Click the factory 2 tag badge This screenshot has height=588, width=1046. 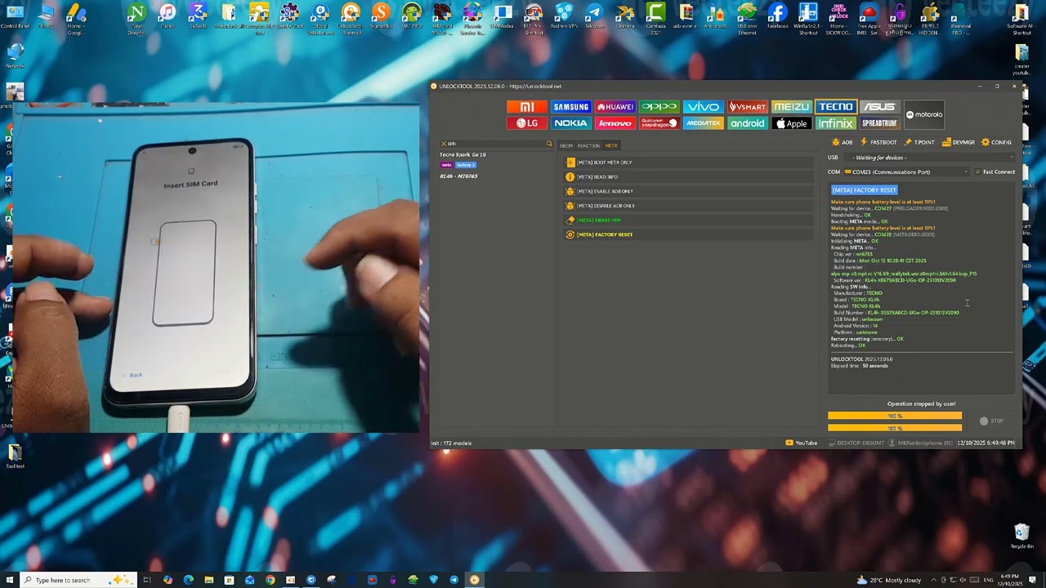[465, 165]
